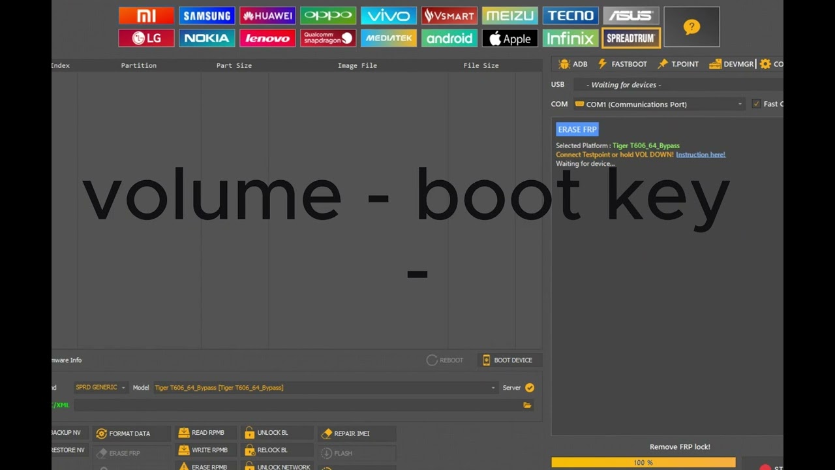Open the ADB tab
Image resolution: width=835 pixels, height=470 pixels.
click(573, 64)
